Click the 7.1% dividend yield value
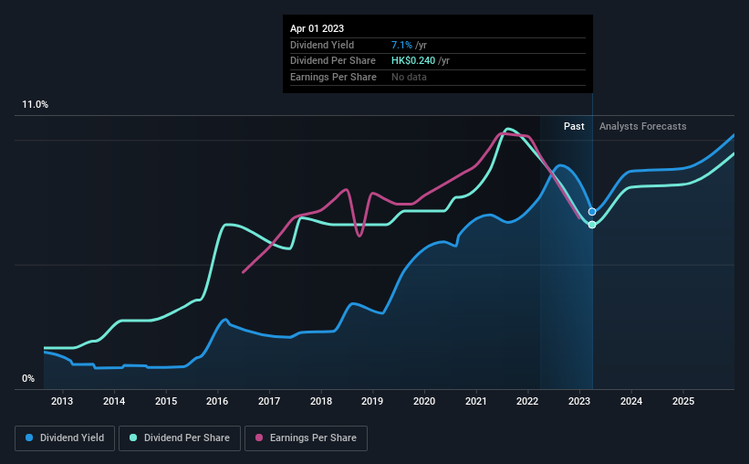Viewport: 749px width, 464px height. pos(401,45)
